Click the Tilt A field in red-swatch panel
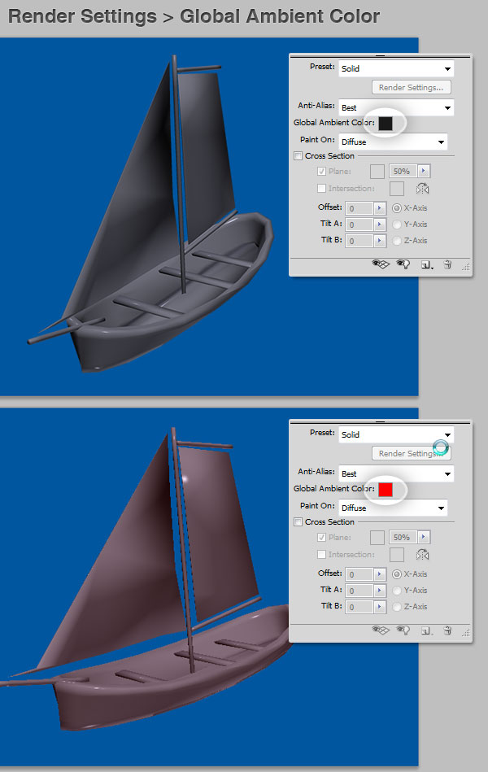The width and height of the screenshot is (488, 772). coord(359,591)
